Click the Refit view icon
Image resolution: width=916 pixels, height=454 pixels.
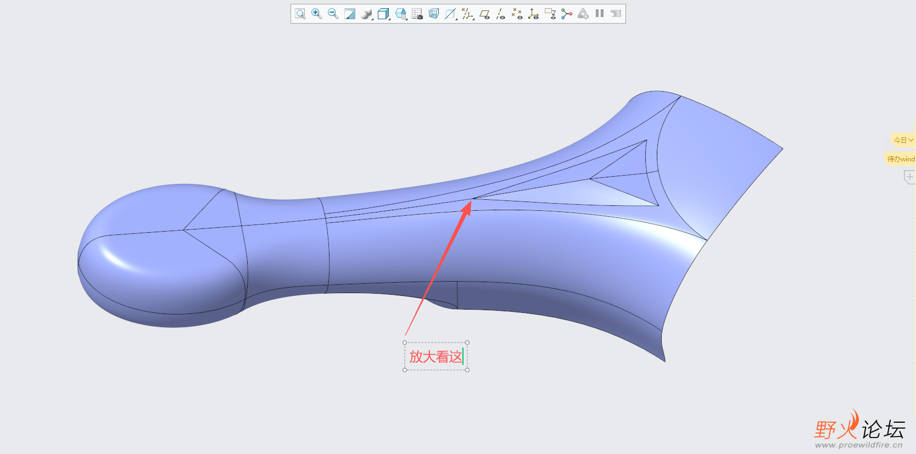300,14
